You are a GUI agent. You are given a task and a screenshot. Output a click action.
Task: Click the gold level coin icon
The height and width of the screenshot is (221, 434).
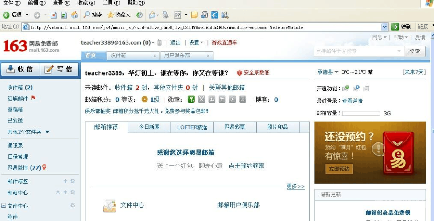point(144,99)
